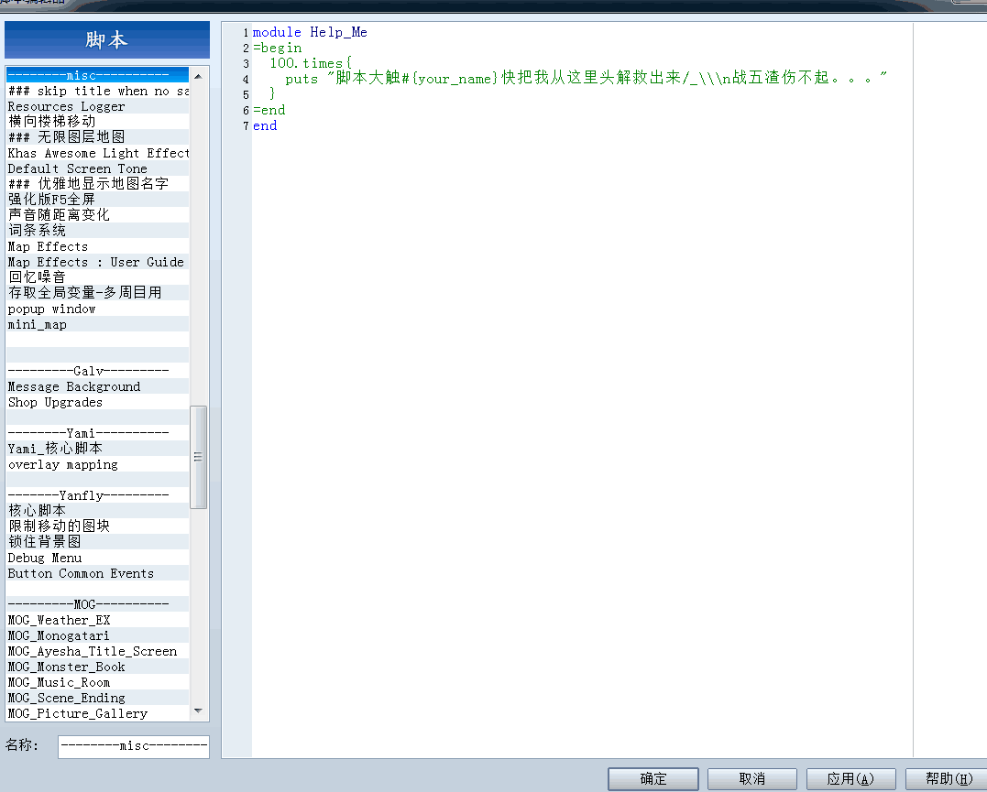Click the scroll down arrow in script list

pos(198,711)
